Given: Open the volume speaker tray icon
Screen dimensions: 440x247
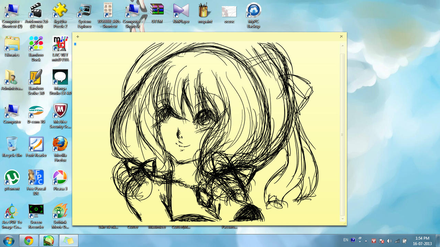Looking at the screenshot, I should pos(389,241).
